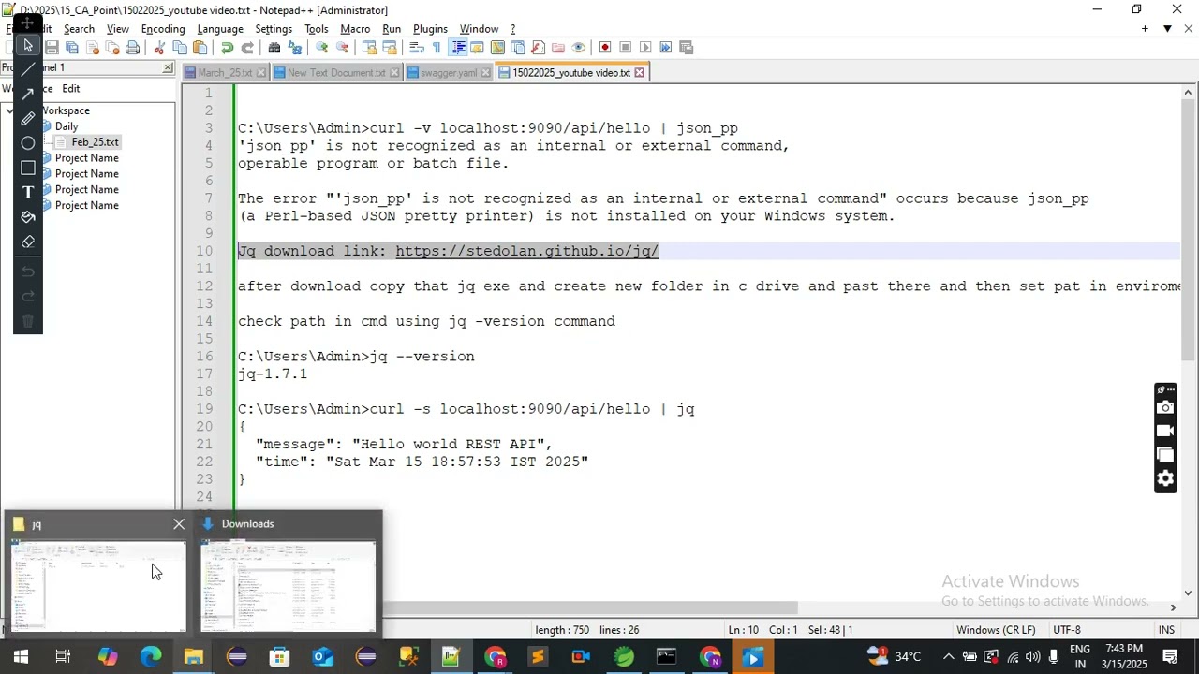Select the Daily folder in the workspace
Screen dimensions: 1199x674
tap(67, 126)
